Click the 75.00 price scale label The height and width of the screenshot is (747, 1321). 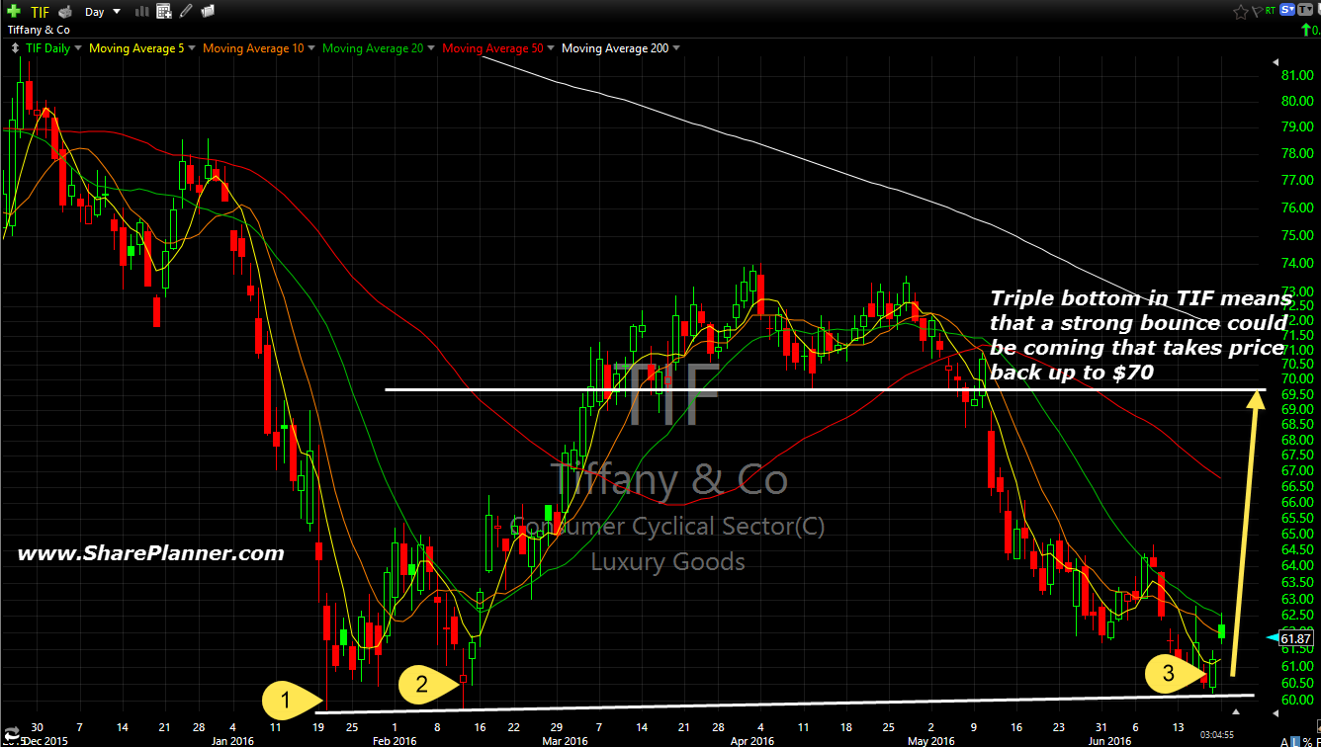point(1297,235)
